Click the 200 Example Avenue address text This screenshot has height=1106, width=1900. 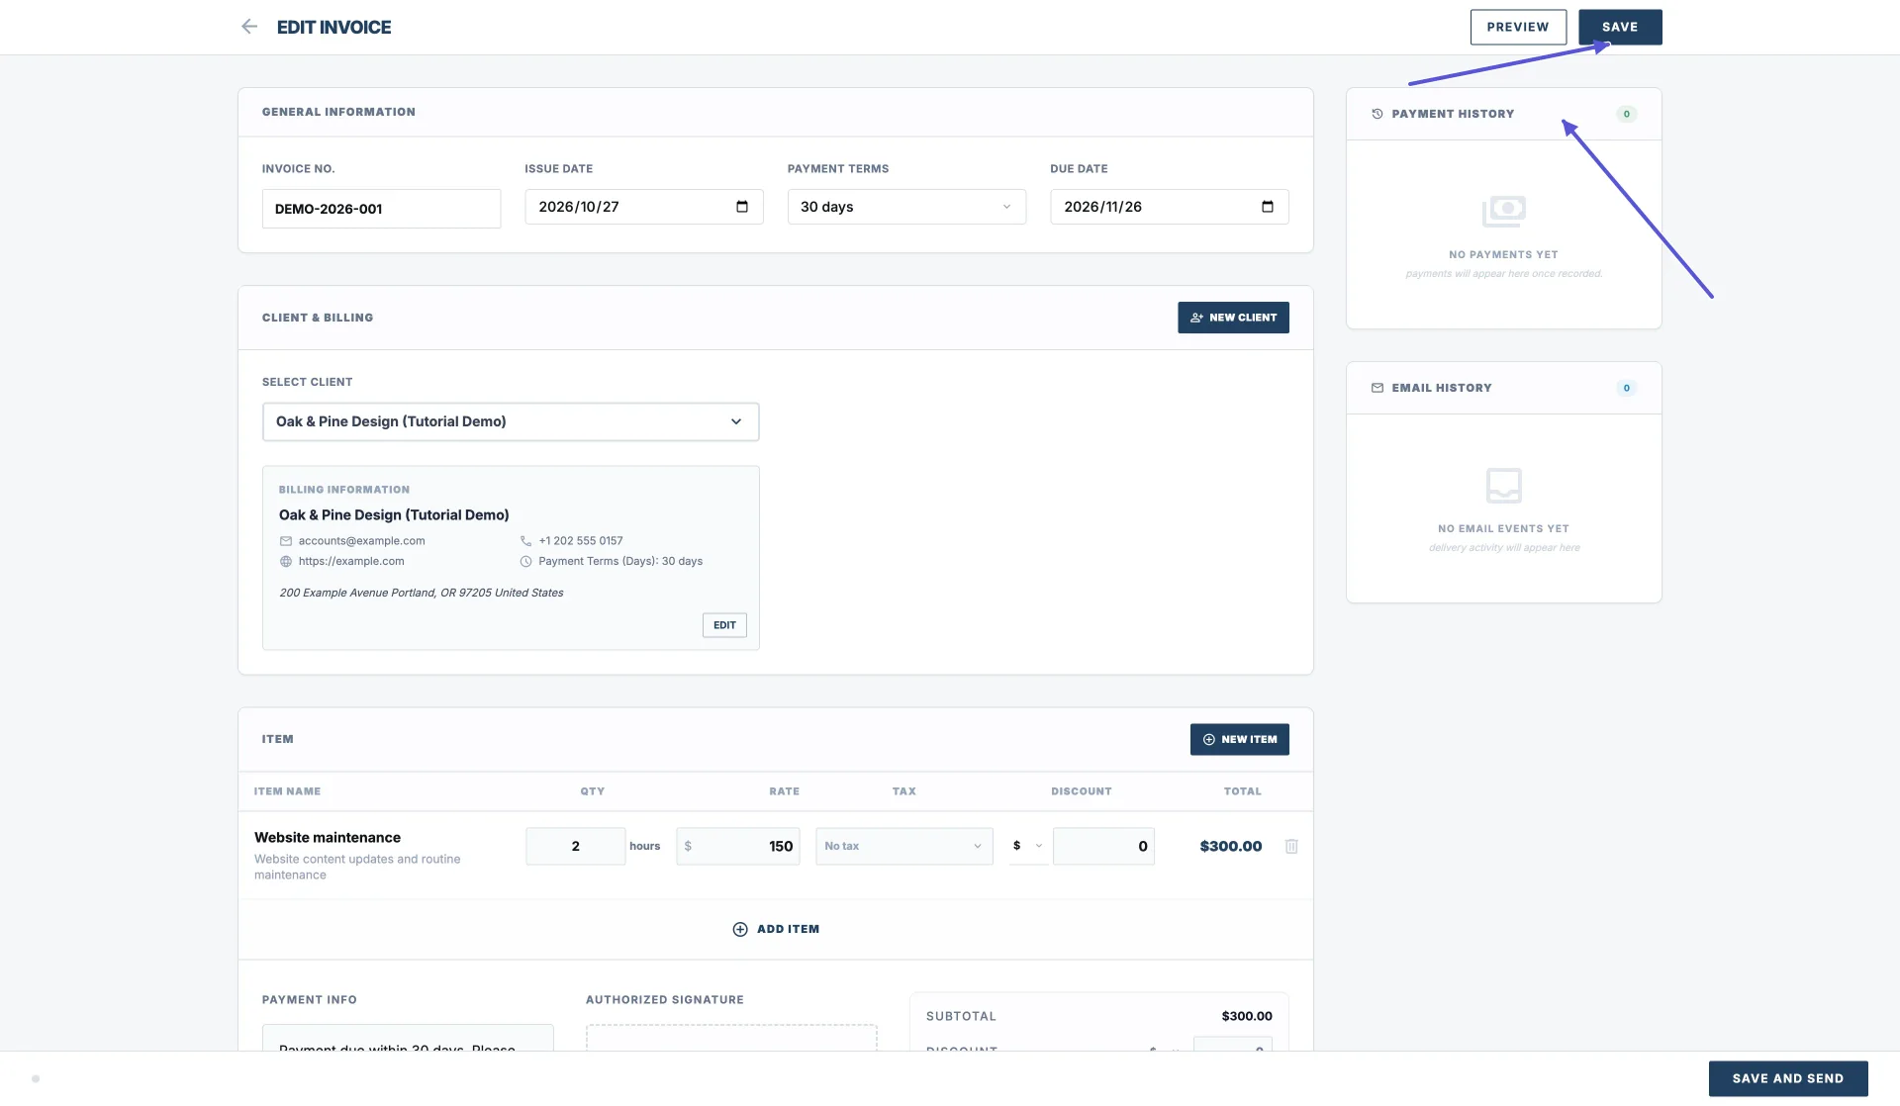422,593
